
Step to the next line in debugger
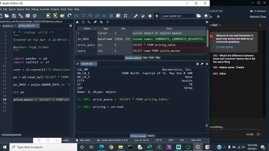83,16
